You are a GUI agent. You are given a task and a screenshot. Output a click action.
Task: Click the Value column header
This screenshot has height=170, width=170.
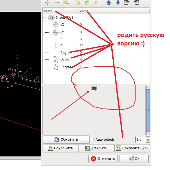(114, 11)
